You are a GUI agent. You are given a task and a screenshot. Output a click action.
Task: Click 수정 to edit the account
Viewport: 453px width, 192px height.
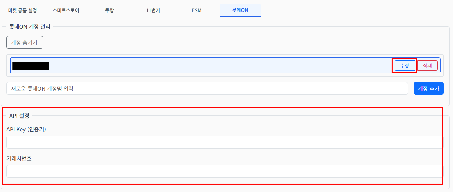click(405, 66)
